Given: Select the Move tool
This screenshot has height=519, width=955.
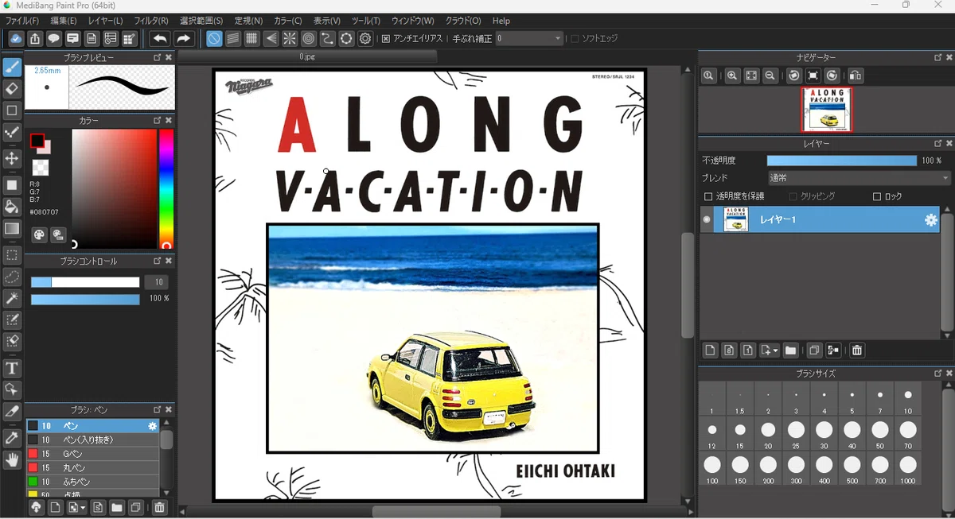Looking at the screenshot, I should [x=12, y=158].
